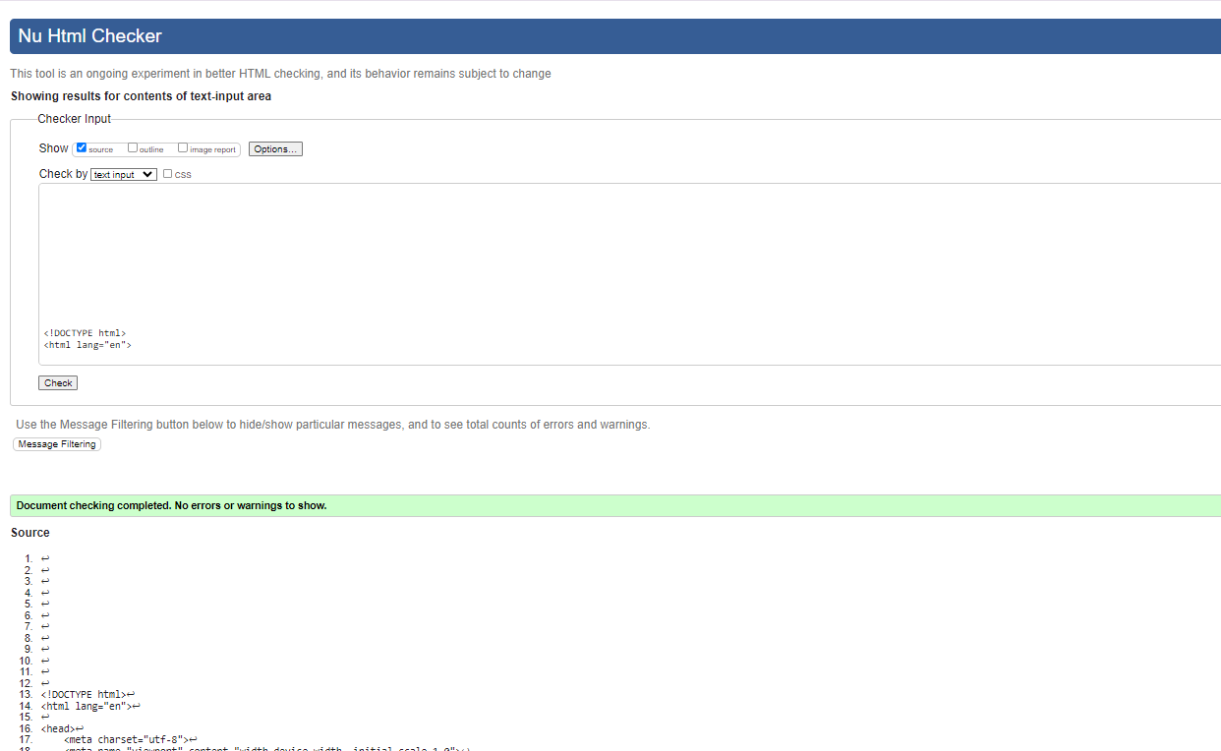Open the Message Filtering button

tap(57, 444)
